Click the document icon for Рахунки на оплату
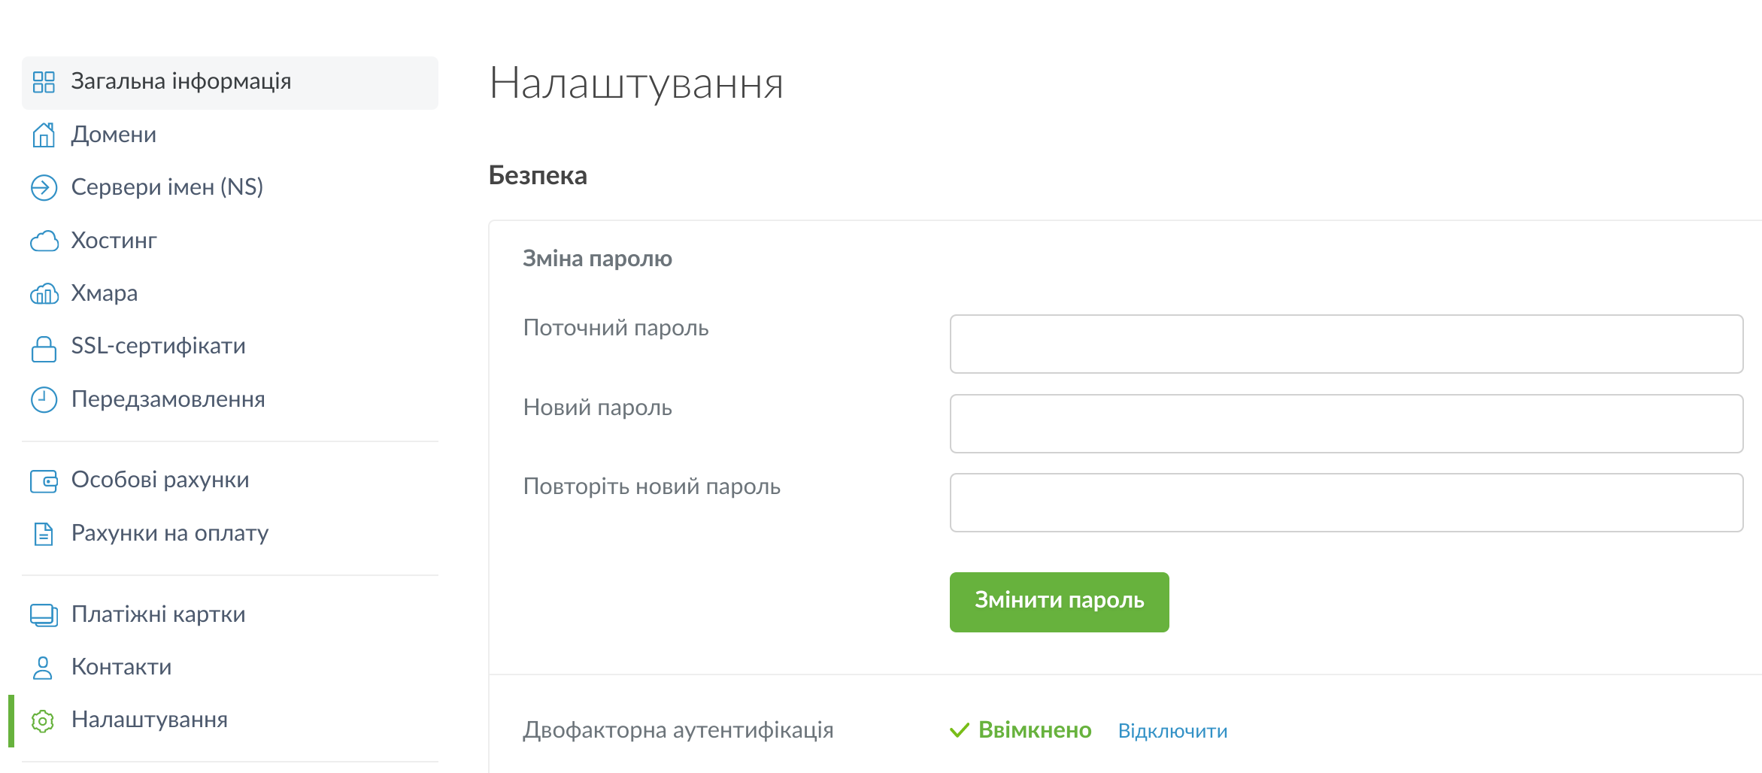Screen dimensions: 1762x773 (44, 534)
